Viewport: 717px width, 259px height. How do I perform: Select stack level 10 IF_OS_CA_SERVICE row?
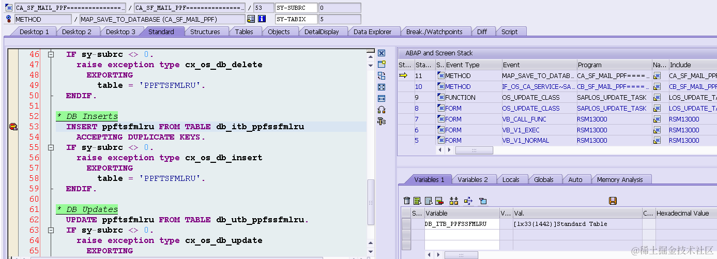[x=557, y=87]
